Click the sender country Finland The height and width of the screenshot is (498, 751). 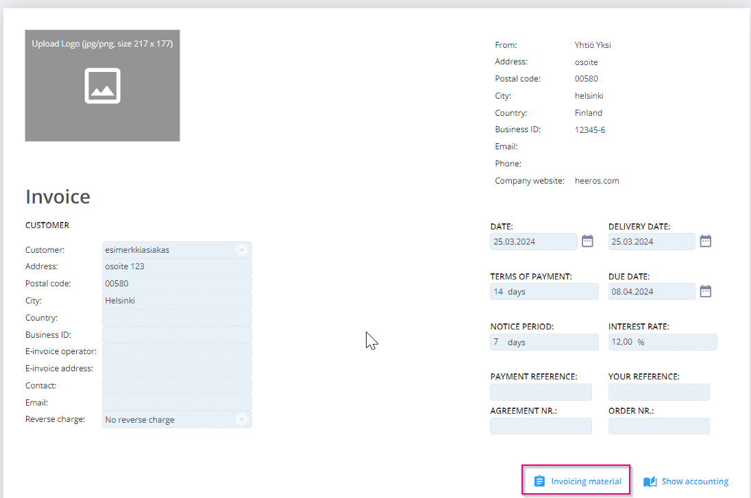point(588,112)
